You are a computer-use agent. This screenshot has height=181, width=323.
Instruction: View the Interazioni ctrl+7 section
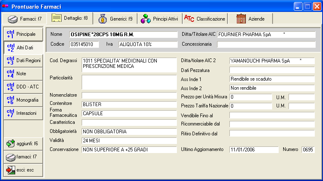pyautogui.click(x=23, y=113)
